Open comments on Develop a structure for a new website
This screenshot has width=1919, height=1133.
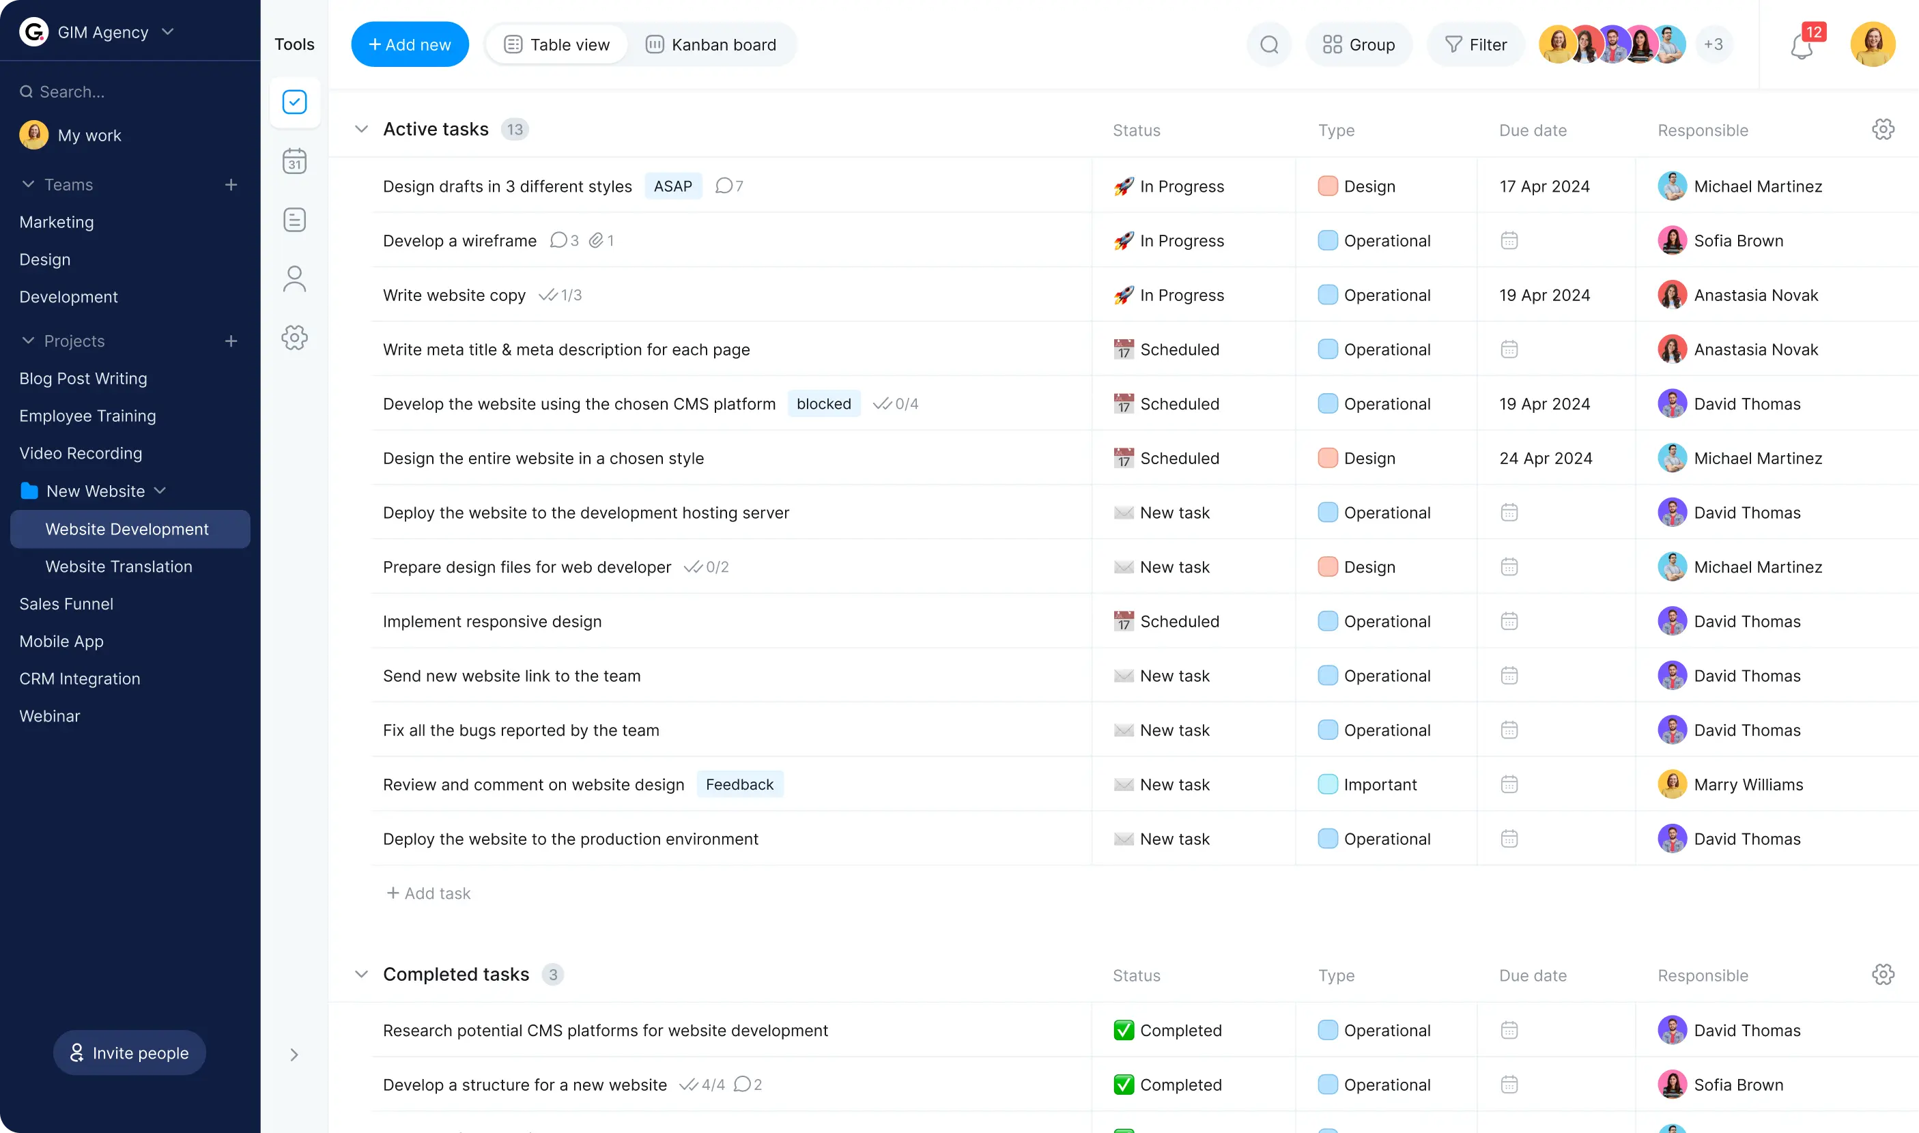pos(748,1084)
